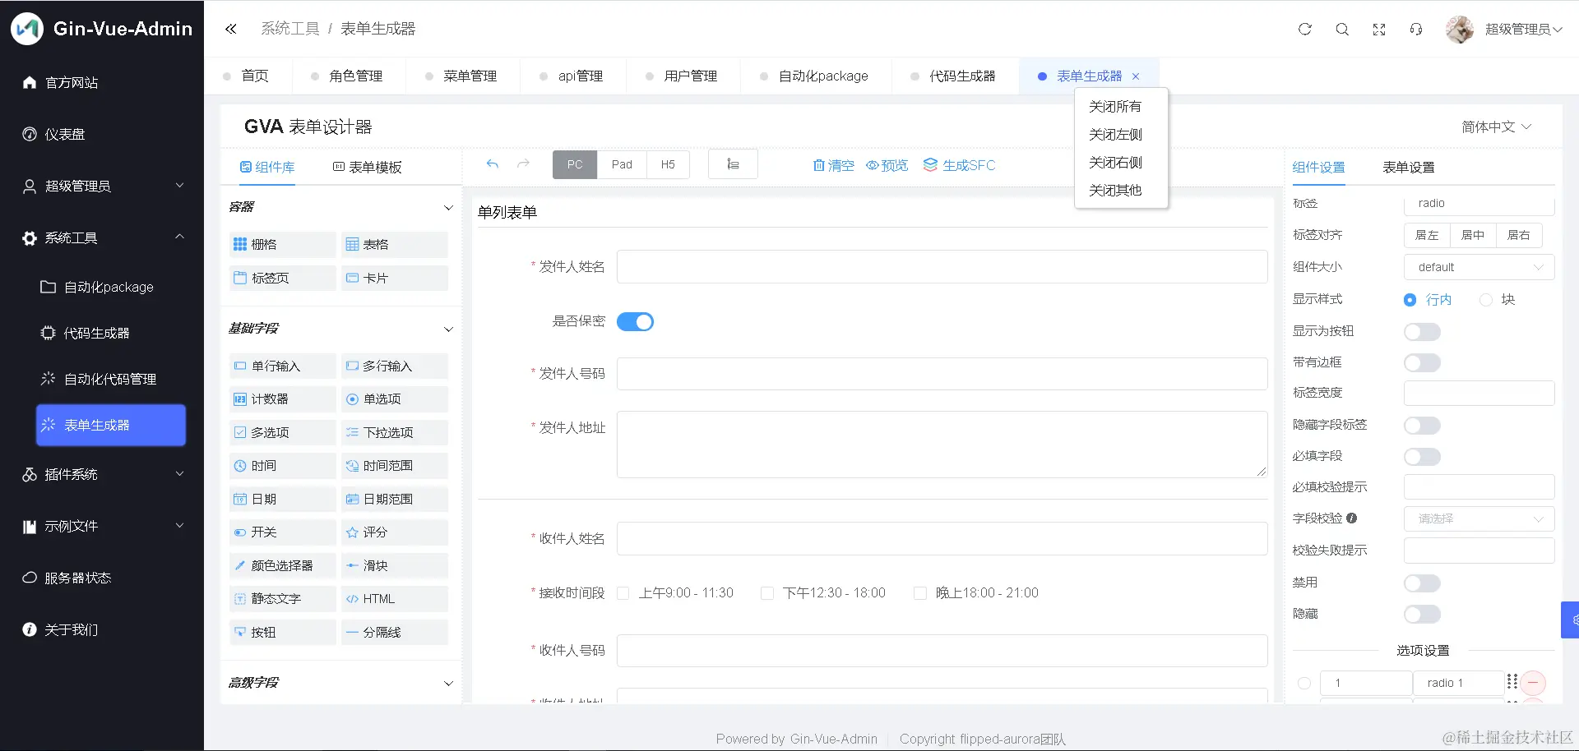Check the 上午9:00 - 11:30 checkbox

coord(623,593)
